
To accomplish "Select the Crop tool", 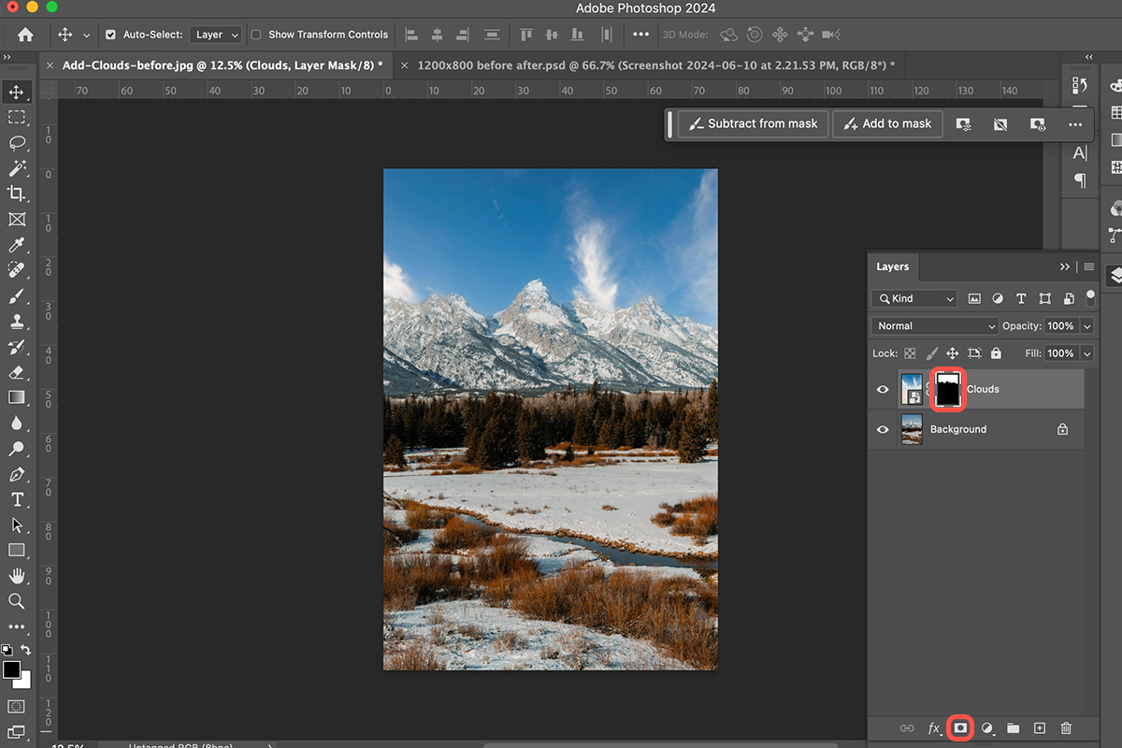I will tap(16, 194).
